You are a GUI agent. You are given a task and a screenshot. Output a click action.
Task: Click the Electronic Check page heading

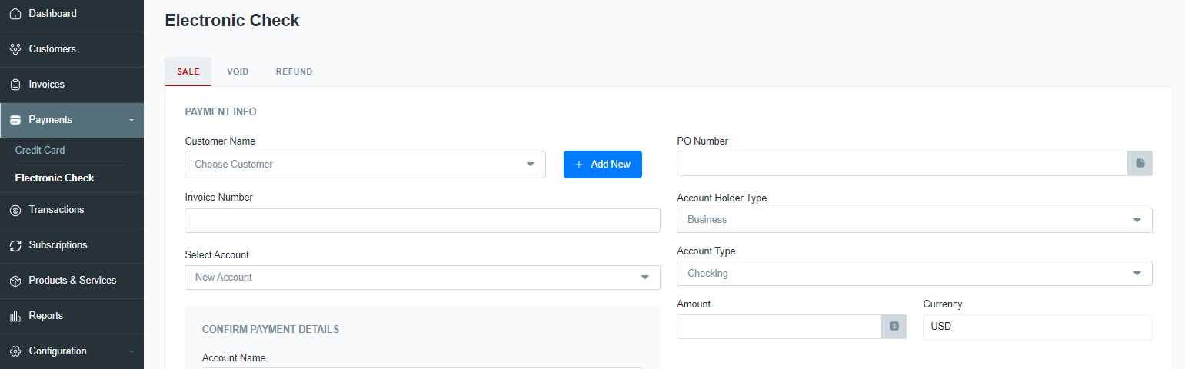[232, 21]
